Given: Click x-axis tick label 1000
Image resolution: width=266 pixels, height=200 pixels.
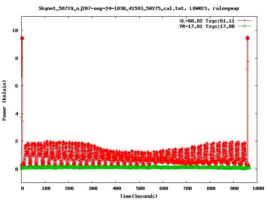Looking at the screenshot, I should [x=258, y=188].
